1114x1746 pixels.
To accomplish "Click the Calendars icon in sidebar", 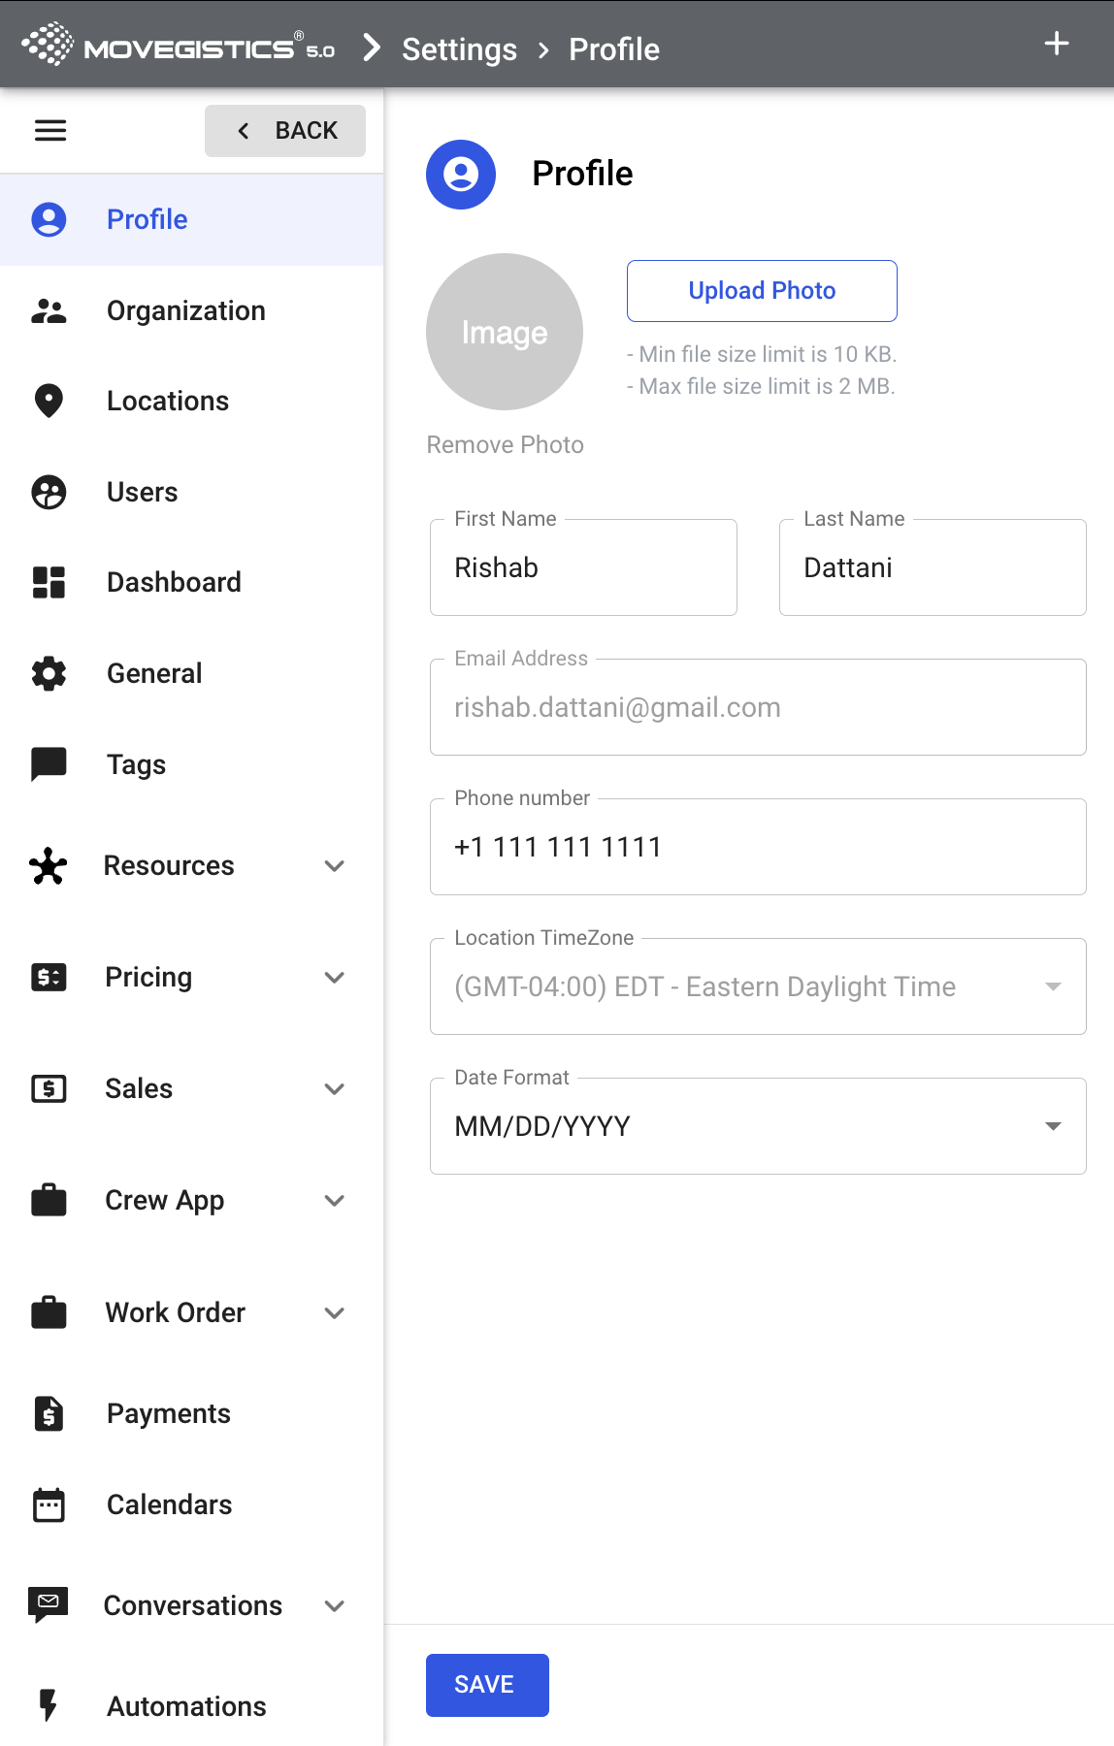I will (x=49, y=1504).
